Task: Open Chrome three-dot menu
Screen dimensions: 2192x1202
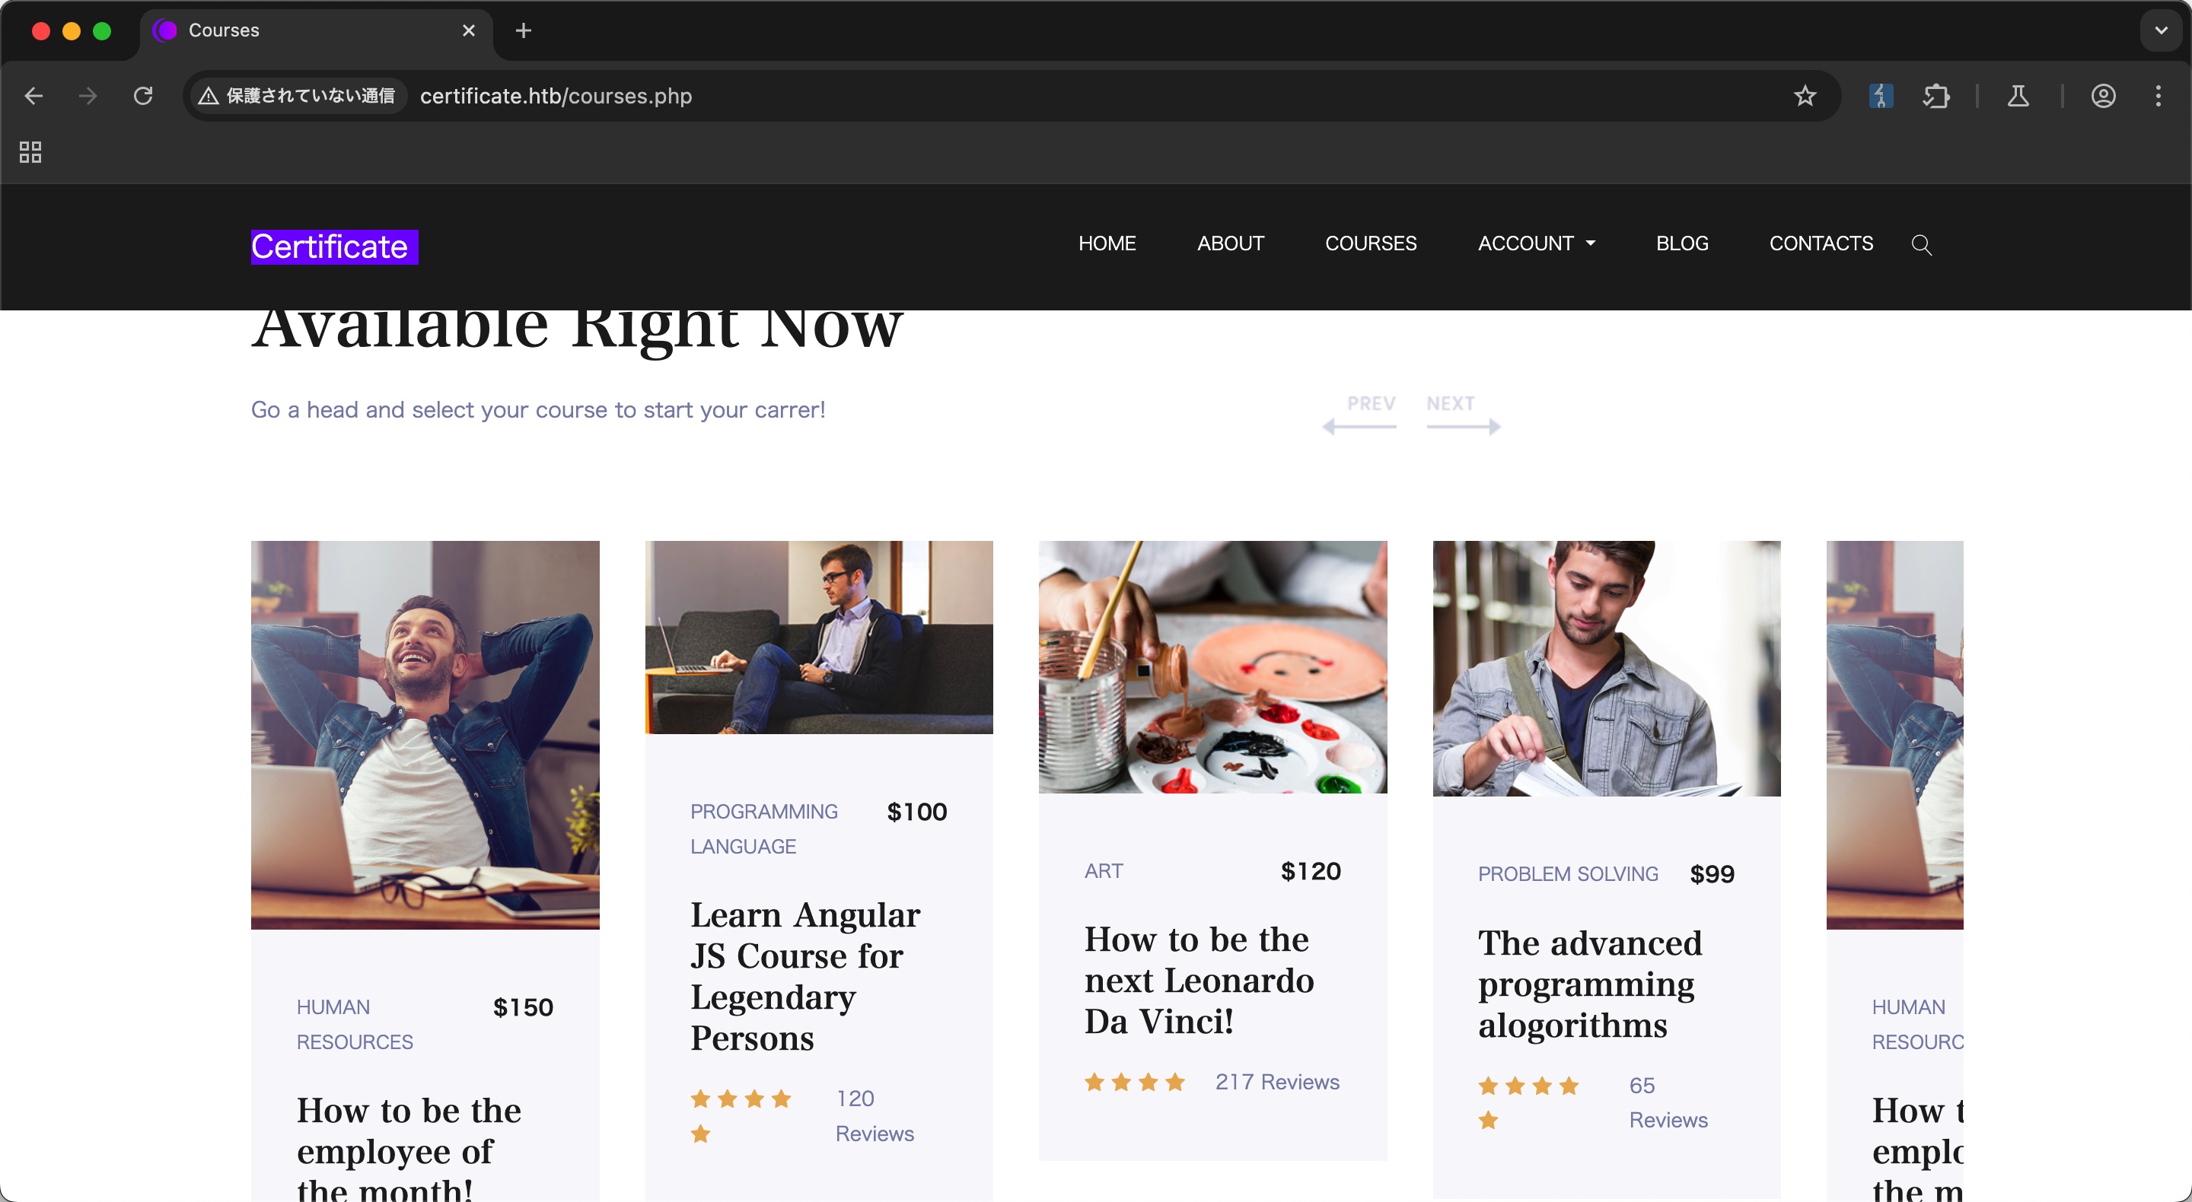Action: click(2158, 96)
